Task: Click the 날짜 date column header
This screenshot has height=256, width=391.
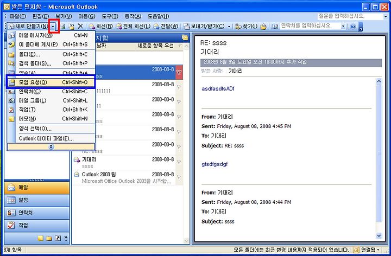Action: [116, 46]
